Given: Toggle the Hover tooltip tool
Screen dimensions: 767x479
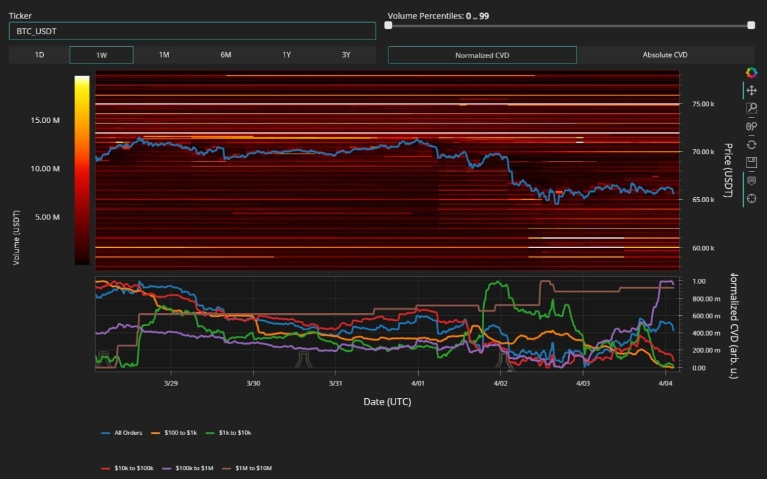Looking at the screenshot, I should point(751,181).
